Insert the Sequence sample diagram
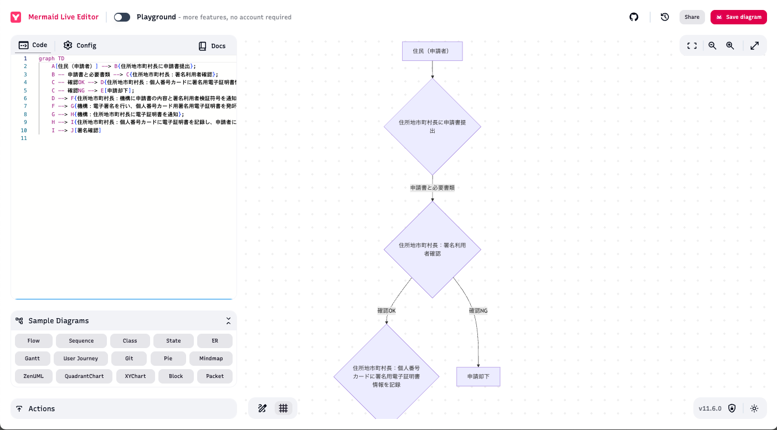 pos(81,341)
